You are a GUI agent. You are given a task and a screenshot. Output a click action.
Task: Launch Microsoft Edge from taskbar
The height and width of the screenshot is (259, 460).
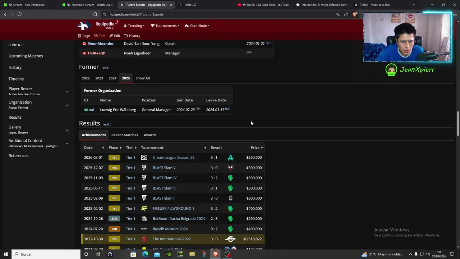(x=145, y=254)
